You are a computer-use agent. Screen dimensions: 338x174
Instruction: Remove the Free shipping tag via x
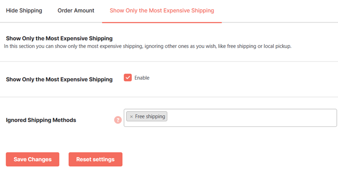click(x=131, y=116)
